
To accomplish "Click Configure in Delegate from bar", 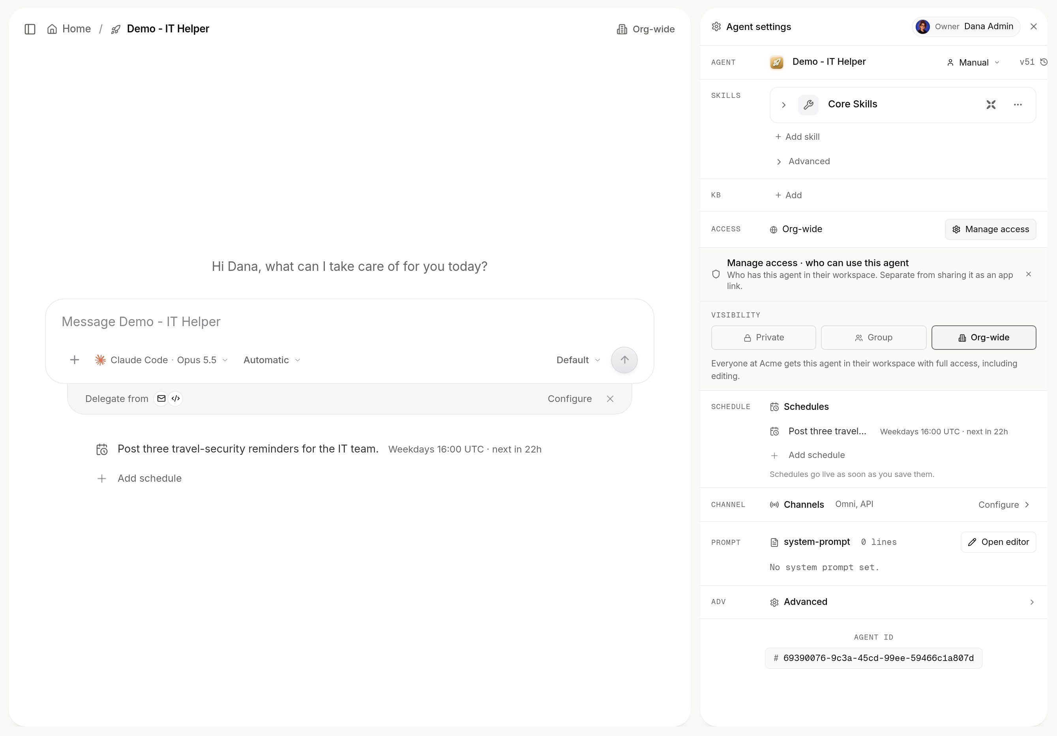I will coord(570,399).
